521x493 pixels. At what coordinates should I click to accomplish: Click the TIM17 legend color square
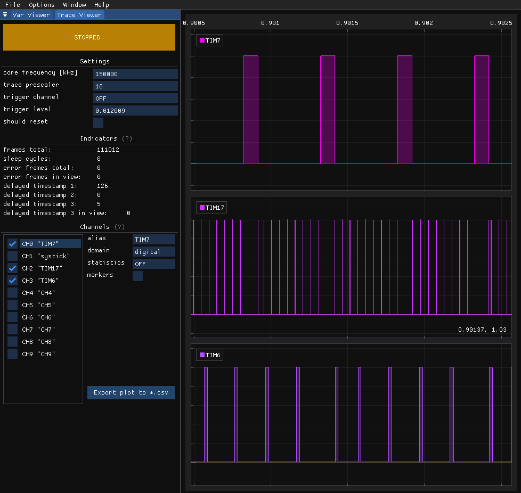pos(202,208)
